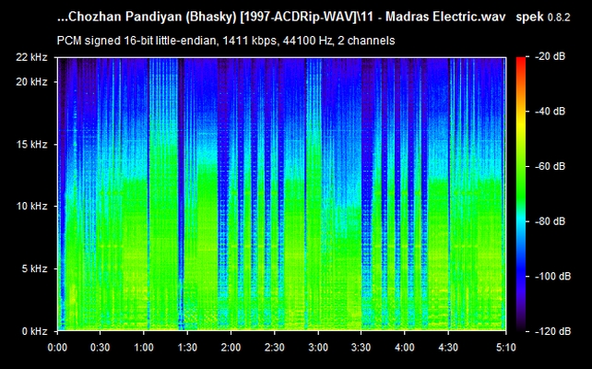The height and width of the screenshot is (369, 592).
Task: Click the 4:30 time axis label
Action: [448, 347]
